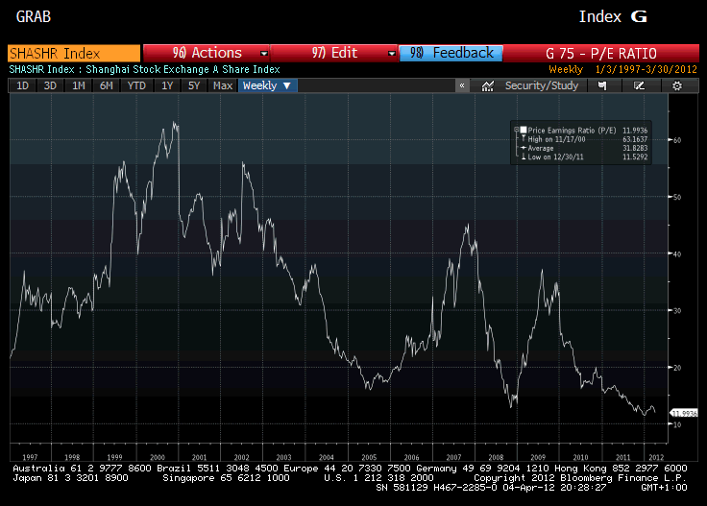Click the High marker icon in legend
This screenshot has height=506, width=707.
pos(524,139)
